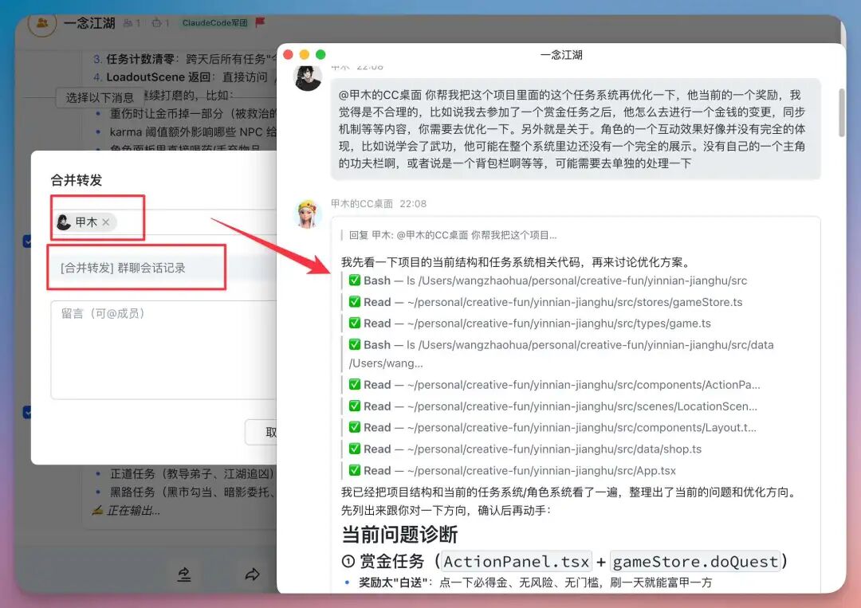This screenshot has height=608, width=861.
Task: Select the Read src/App.tsx row
Action: 513,470
